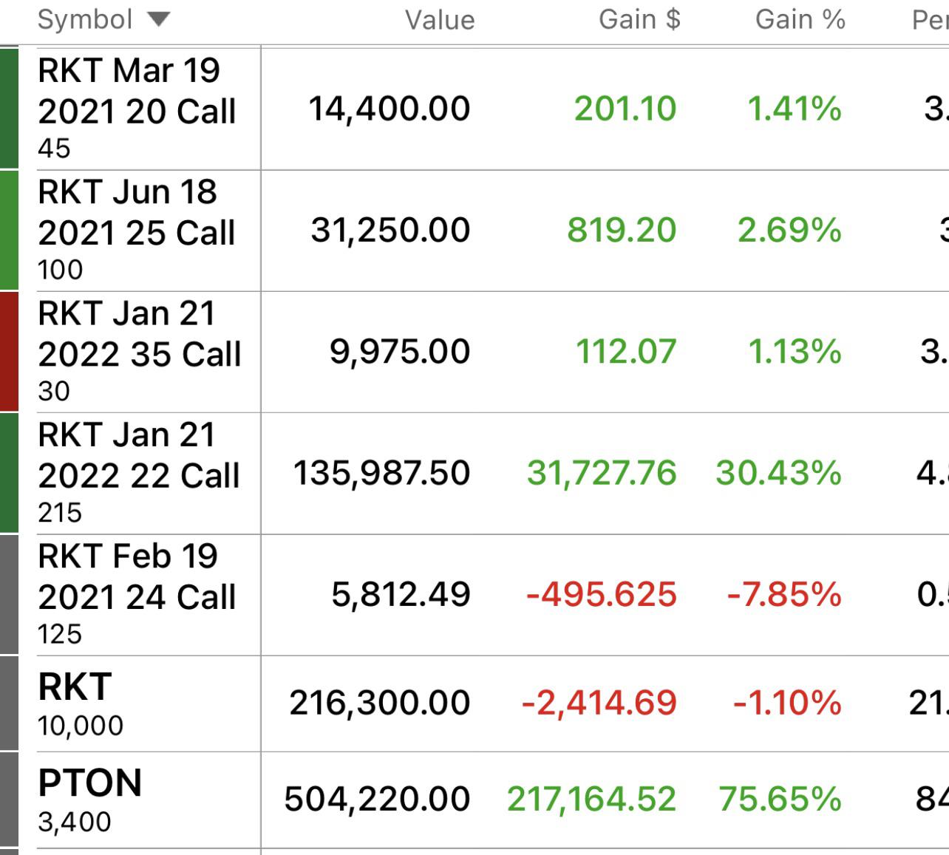Click the 135,987.50 value cell
Image resolution: width=949 pixels, height=855 pixels.
381,473
